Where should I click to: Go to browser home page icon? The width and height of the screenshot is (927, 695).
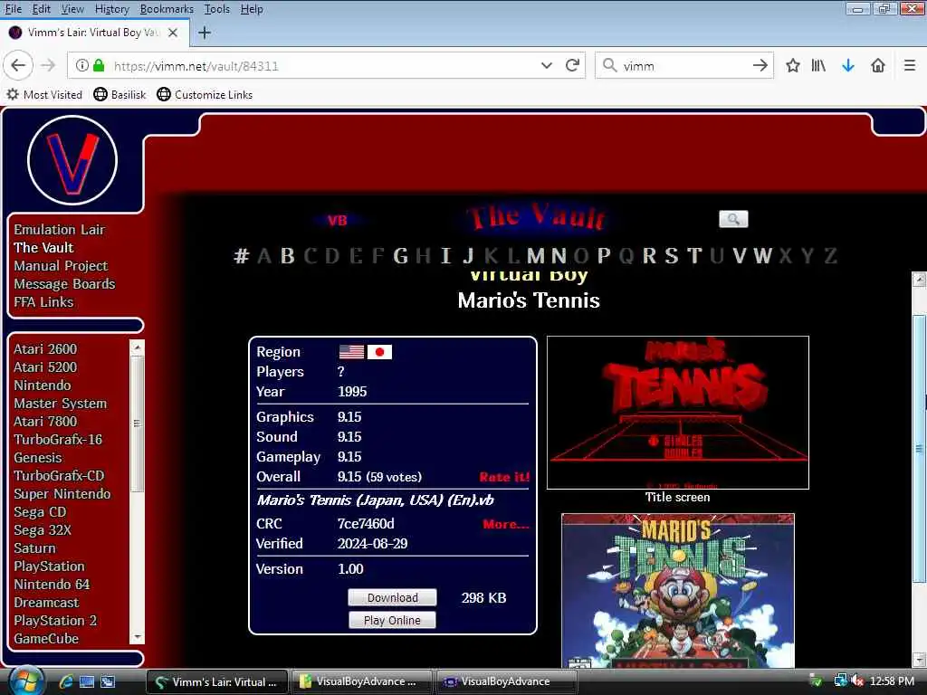[x=878, y=65]
